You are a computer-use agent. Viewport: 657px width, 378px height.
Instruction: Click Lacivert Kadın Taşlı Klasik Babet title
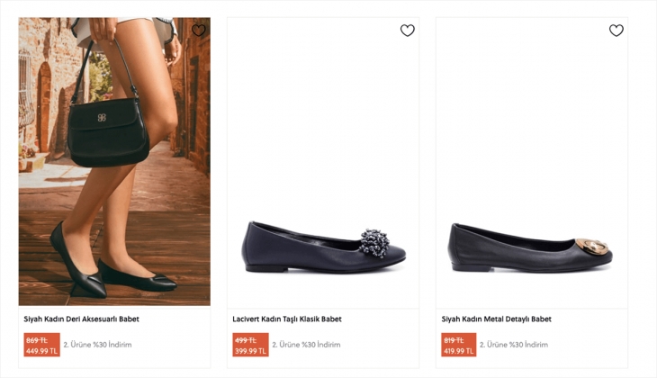(x=287, y=319)
